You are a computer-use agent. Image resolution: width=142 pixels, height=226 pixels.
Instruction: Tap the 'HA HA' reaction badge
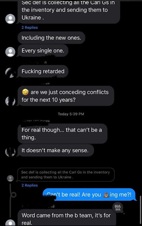pyautogui.click(x=118, y=208)
